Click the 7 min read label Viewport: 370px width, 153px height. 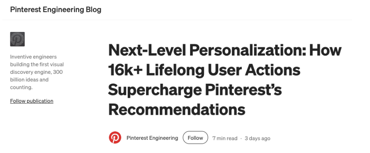tap(225, 138)
